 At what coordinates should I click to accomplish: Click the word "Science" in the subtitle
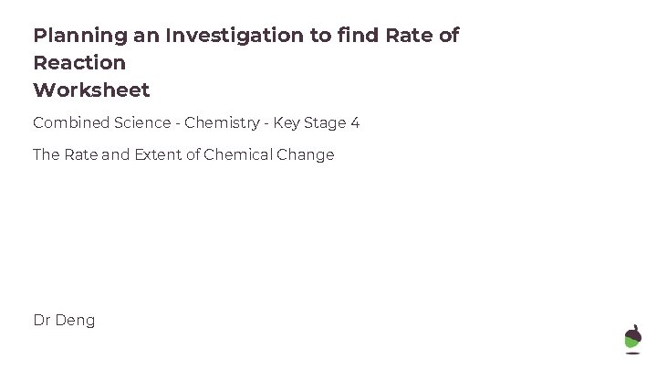pyautogui.click(x=138, y=122)
